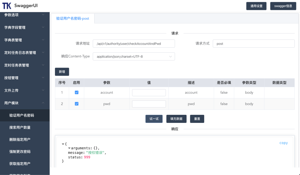This screenshot has width=300, height=175.
Task: Click the 参数 column header
Action: pos(107,83)
